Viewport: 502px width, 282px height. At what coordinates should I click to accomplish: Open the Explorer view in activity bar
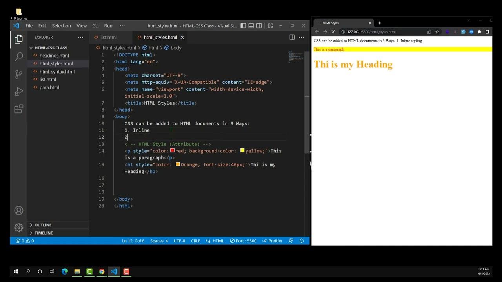pos(18,39)
